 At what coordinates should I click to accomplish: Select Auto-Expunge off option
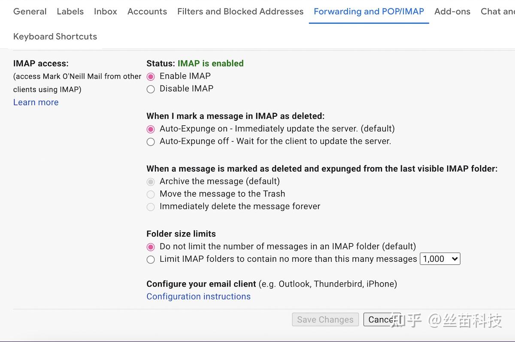pos(151,142)
